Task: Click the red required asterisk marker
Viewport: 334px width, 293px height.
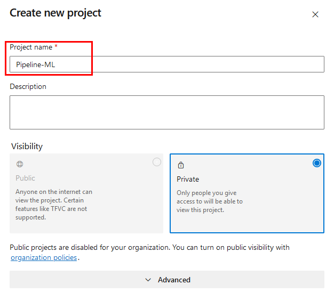Action: pyautogui.click(x=56, y=47)
